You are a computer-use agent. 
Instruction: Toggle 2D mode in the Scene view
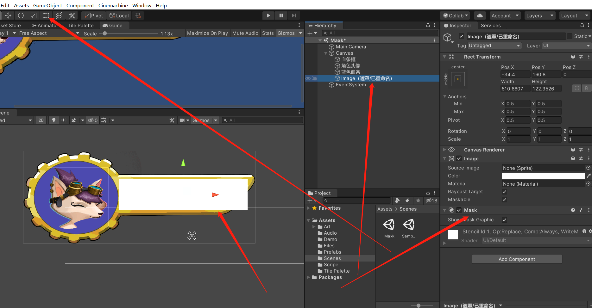[x=41, y=120]
